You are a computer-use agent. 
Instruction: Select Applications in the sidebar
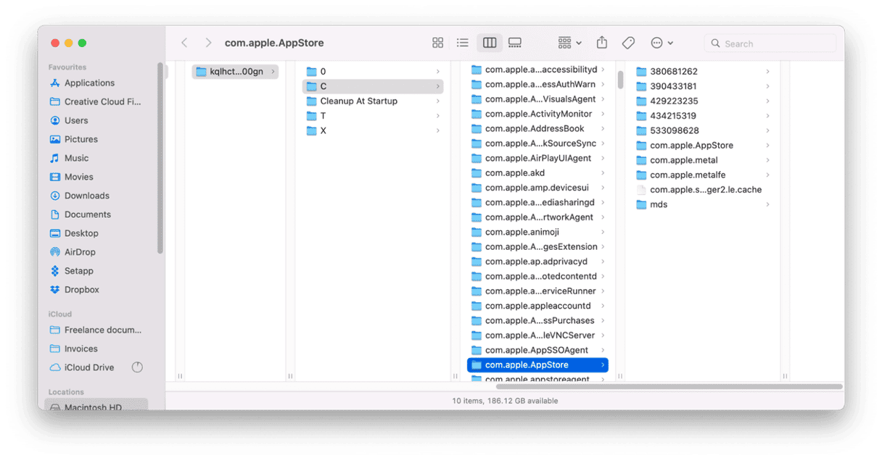click(x=89, y=83)
